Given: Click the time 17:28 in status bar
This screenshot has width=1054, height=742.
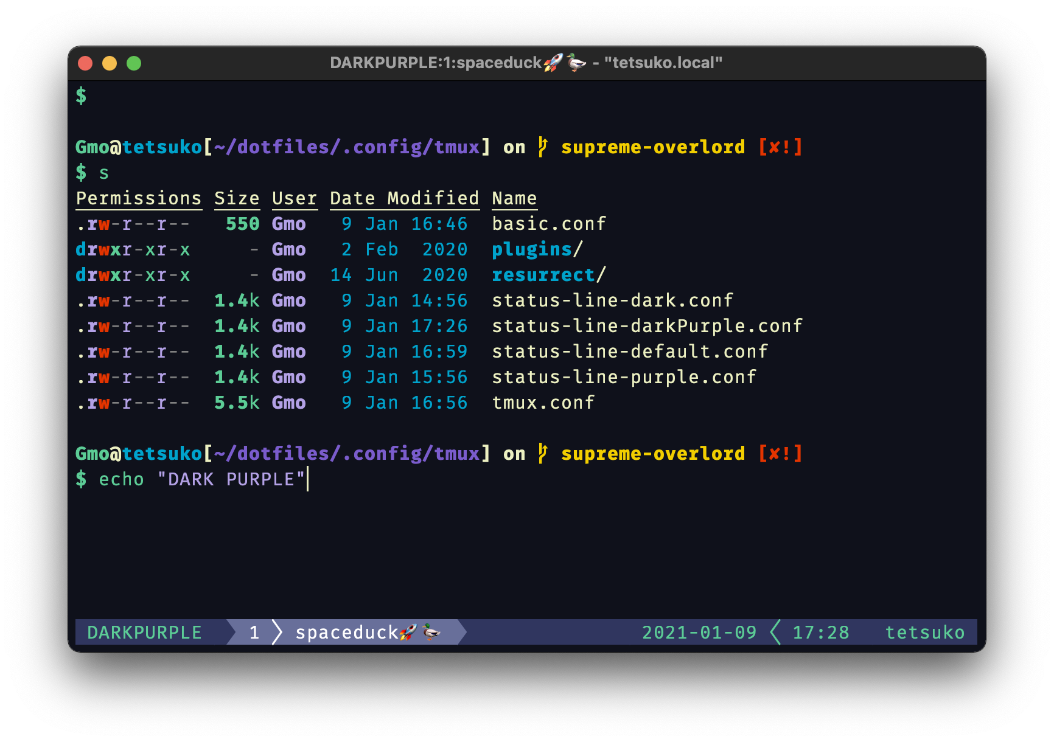Looking at the screenshot, I should point(820,633).
